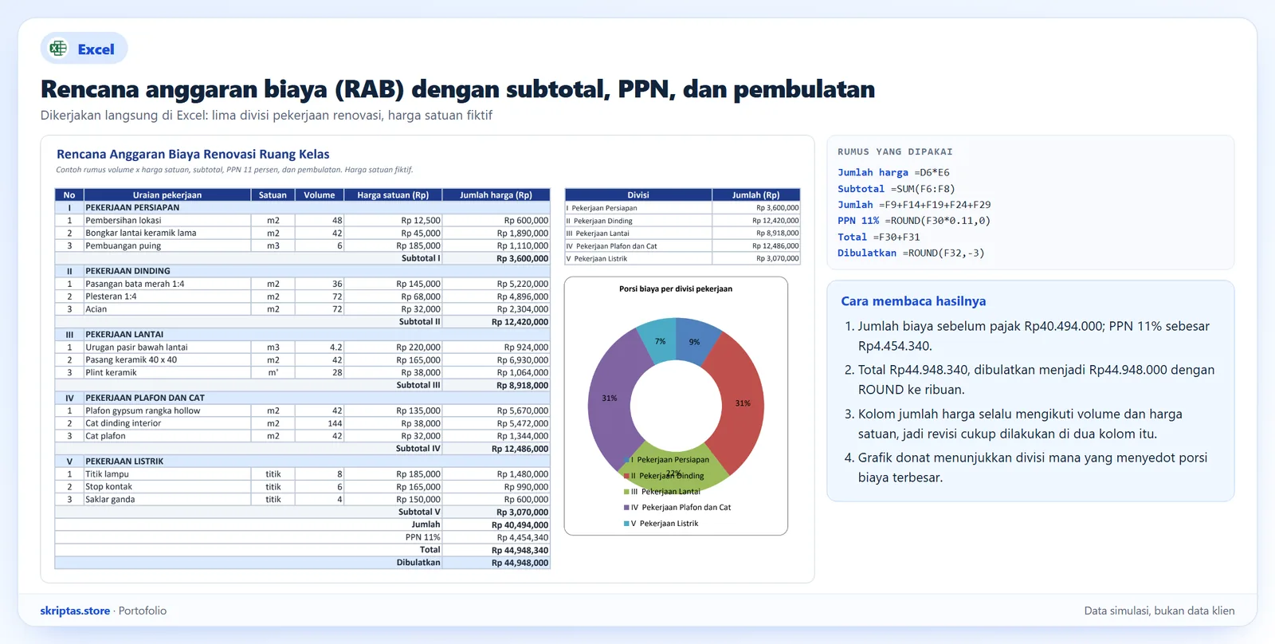
Task: Click the chart title 'Porsi biaya per divisi pekerjaan'
Action: (676, 289)
